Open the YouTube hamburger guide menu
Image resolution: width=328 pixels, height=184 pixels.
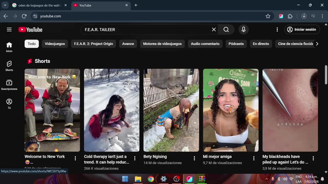[9, 30]
